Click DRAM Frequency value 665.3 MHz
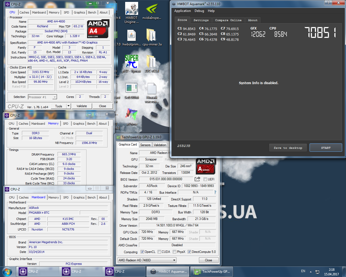Screen dimensions: 346x277 point(69,154)
